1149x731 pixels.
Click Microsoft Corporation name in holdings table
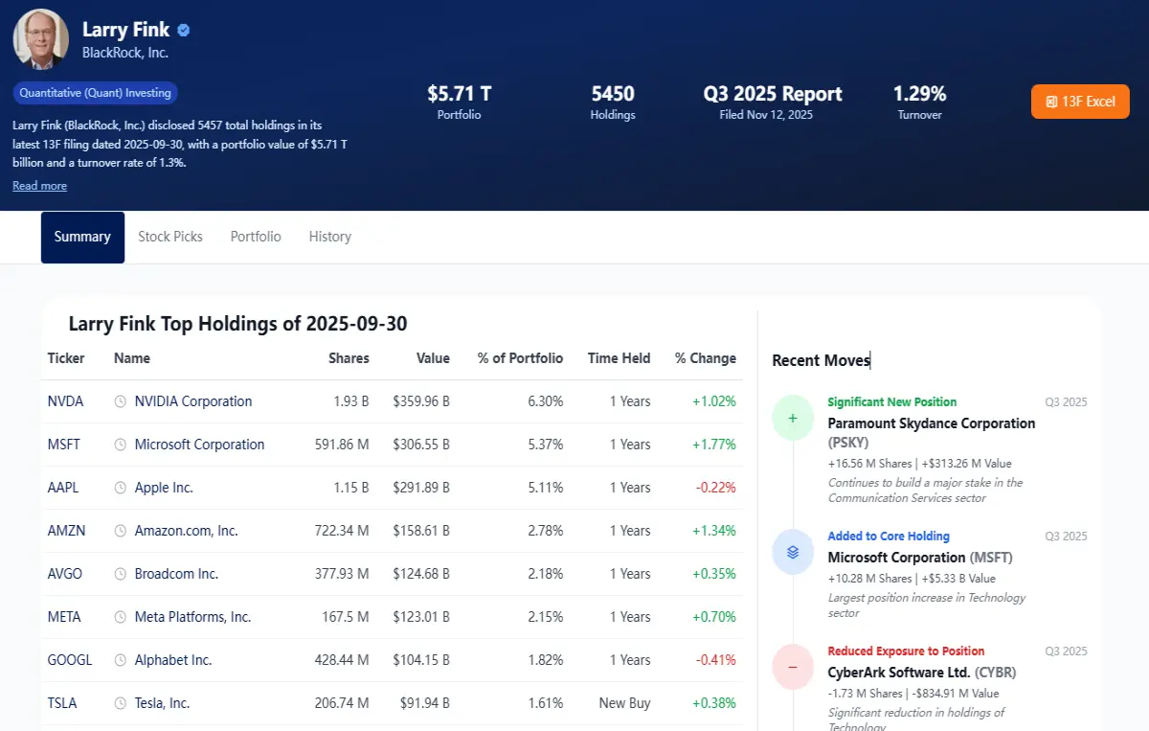[x=199, y=445]
